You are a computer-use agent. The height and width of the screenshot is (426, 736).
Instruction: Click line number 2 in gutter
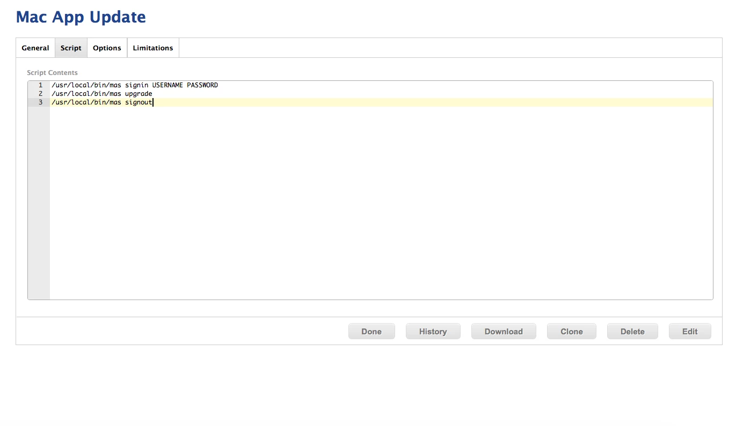point(40,94)
